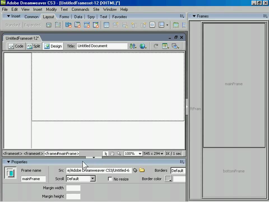Click the Insert Div Tag icon
The image size is (269, 202).
[49, 25]
